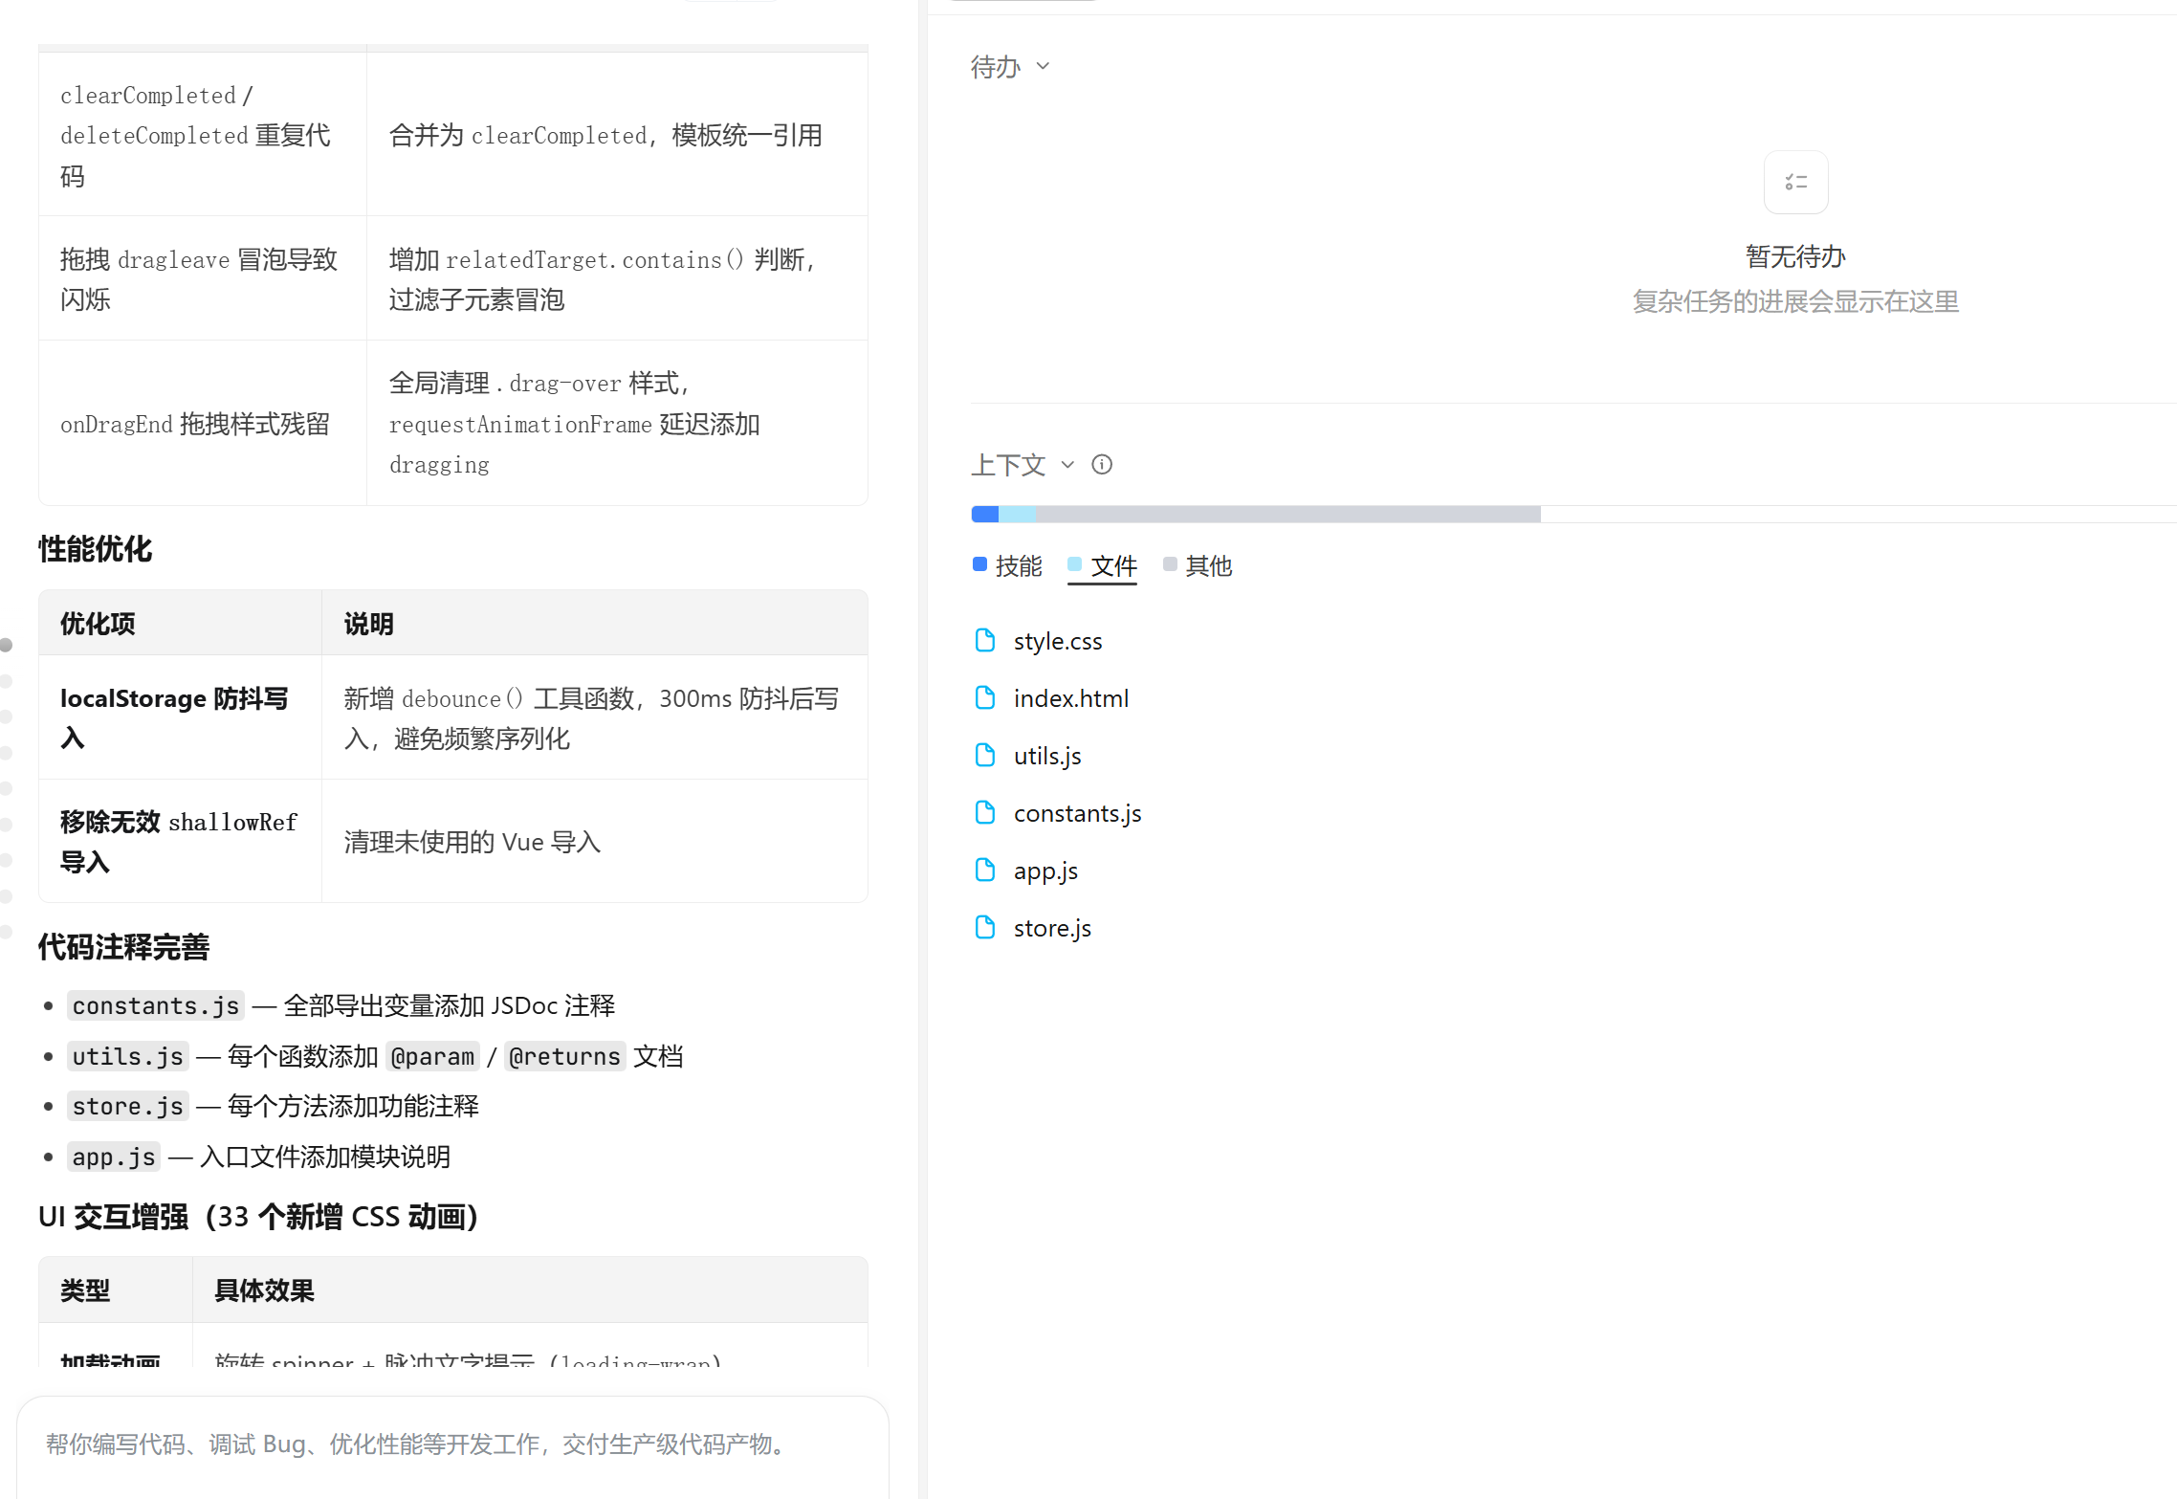Viewport: 2177px width, 1499px height.
Task: Focus the chat message input field
Action: 452,1444
